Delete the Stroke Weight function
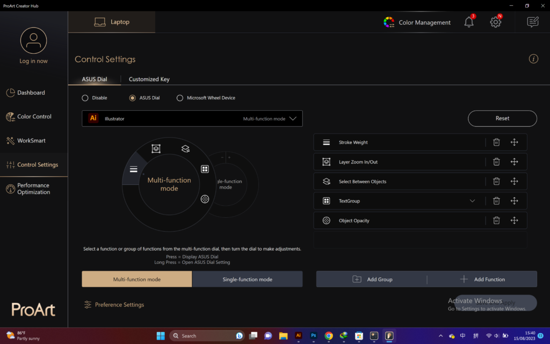Image resolution: width=550 pixels, height=344 pixels. click(x=496, y=142)
